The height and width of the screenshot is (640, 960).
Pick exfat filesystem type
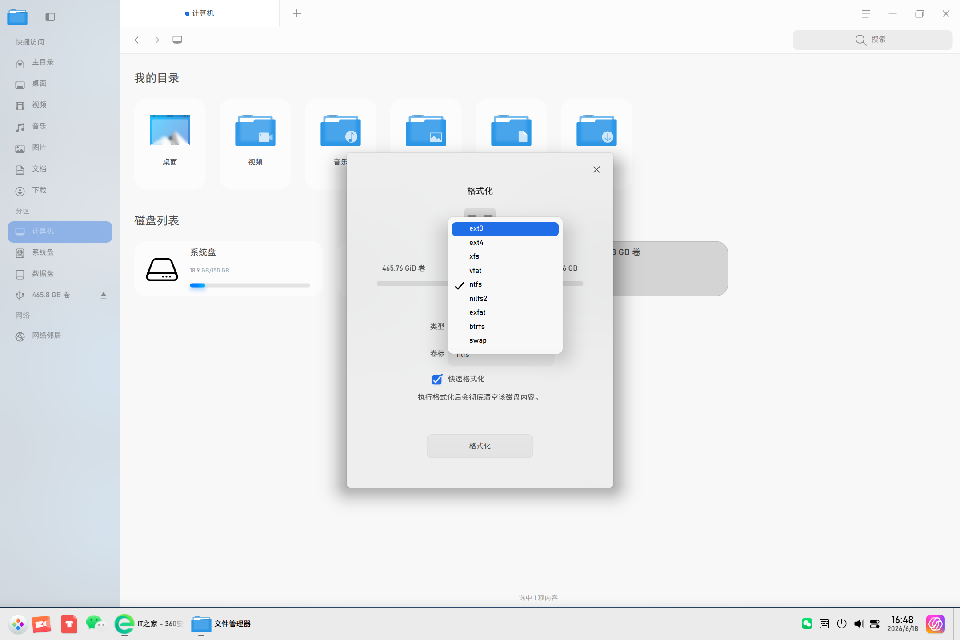505,312
